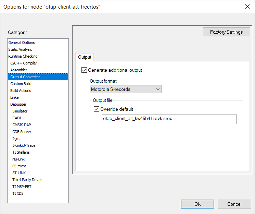This screenshot has height=214, width=255.
Task: Click the Factory Settings button
Action: [226, 32]
